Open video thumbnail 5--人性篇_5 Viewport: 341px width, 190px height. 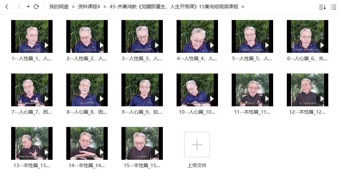pos(252,36)
